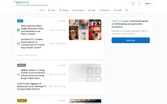
Task: Open the Legal category
Action: click(92, 10)
